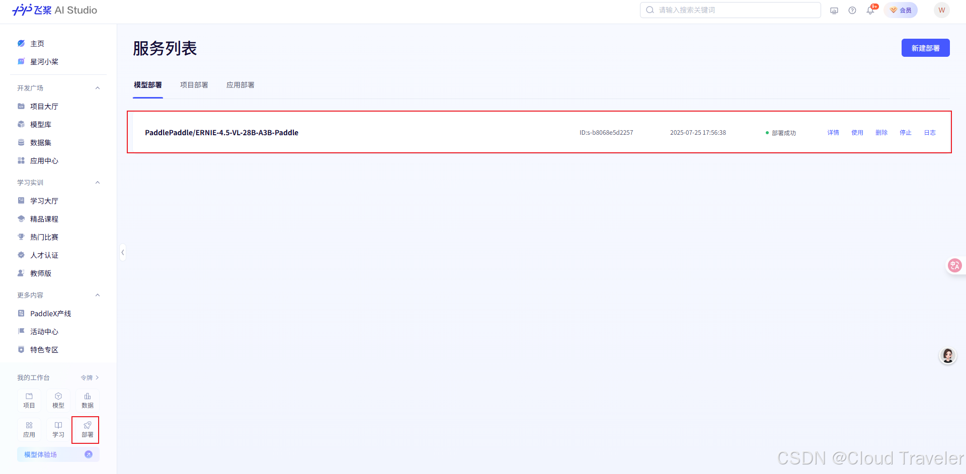This screenshot has height=474, width=966.
Task: Open 项目大厅
Action: tap(44, 107)
